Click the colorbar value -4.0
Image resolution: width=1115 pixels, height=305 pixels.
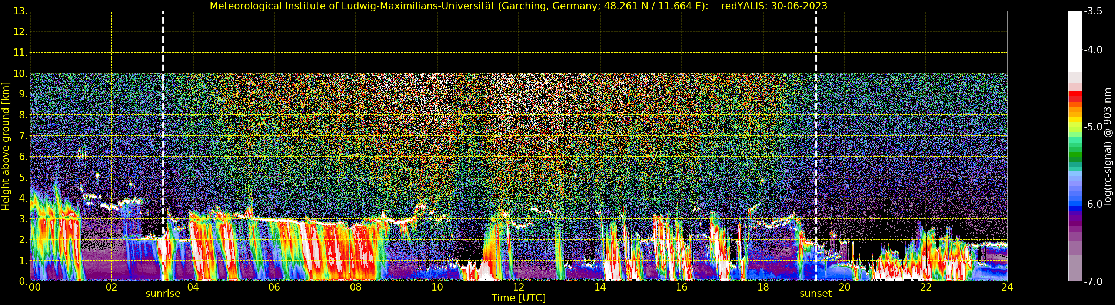point(1093,50)
